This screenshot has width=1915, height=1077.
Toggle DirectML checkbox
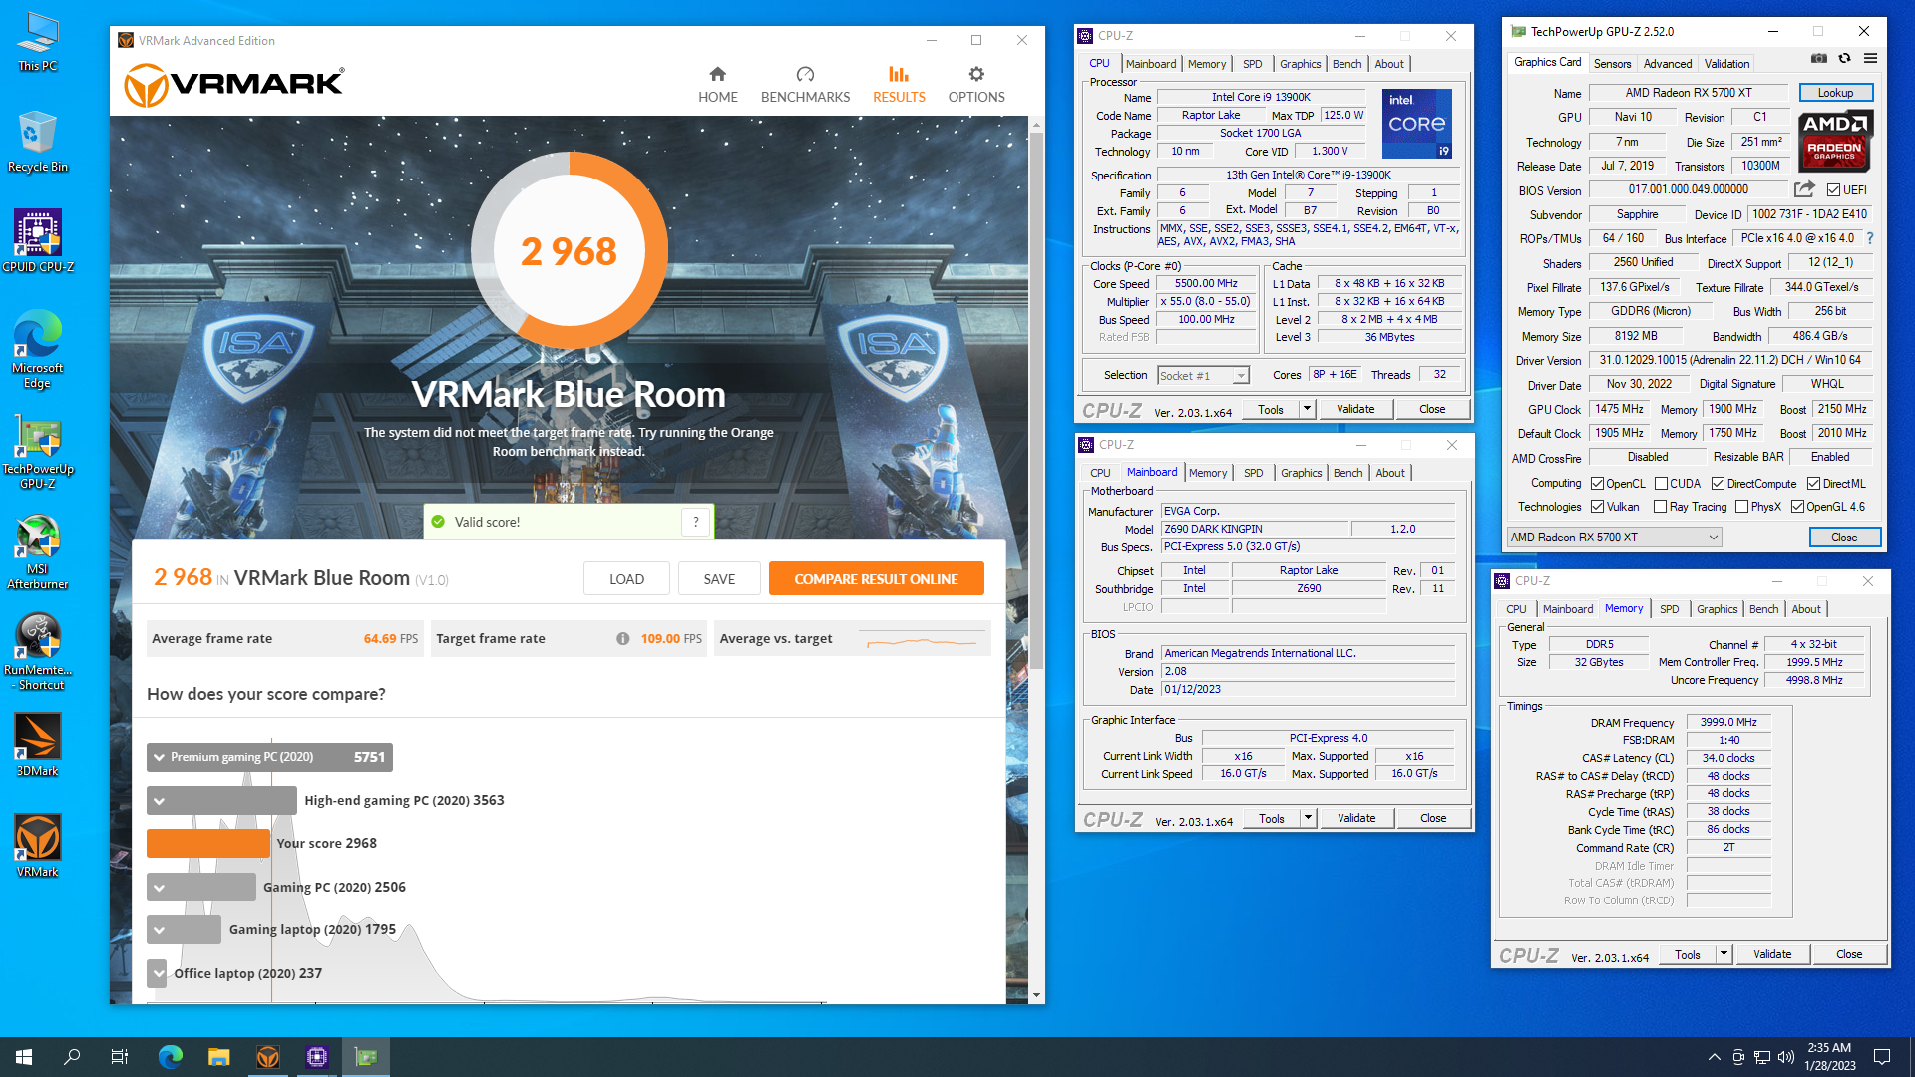pos(1813,484)
